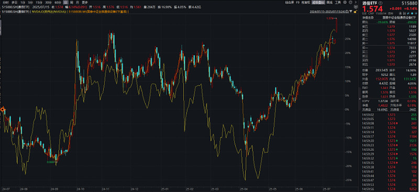Viewport: 419px width, 192px height.
Task: Click the cyan bell alert icon
Action: coord(412,14)
